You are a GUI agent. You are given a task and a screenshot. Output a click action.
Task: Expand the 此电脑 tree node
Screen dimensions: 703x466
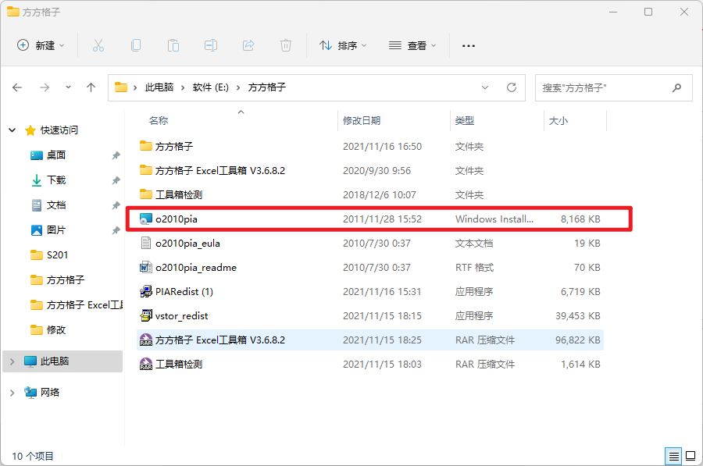[x=12, y=361]
